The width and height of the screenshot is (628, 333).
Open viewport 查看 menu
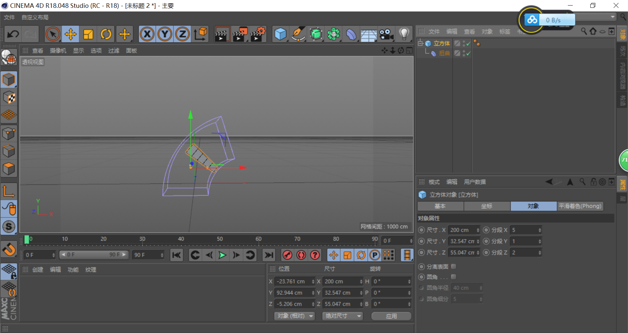[38, 51]
